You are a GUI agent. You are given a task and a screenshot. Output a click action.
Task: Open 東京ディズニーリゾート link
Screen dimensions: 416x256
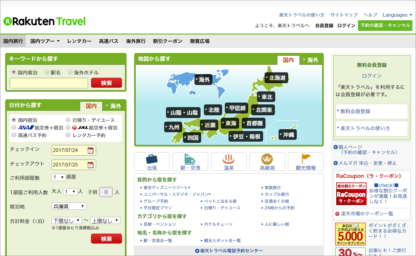coord(167,188)
